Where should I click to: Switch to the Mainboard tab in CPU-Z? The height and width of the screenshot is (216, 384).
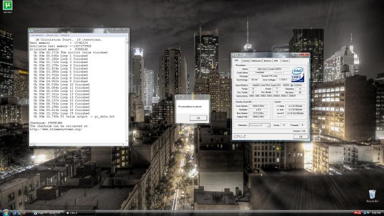(x=256, y=61)
